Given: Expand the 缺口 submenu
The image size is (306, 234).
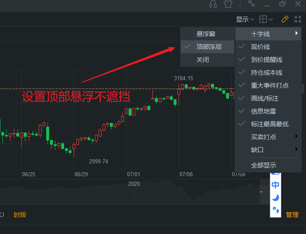Looking at the screenshot, I should coord(268,150).
